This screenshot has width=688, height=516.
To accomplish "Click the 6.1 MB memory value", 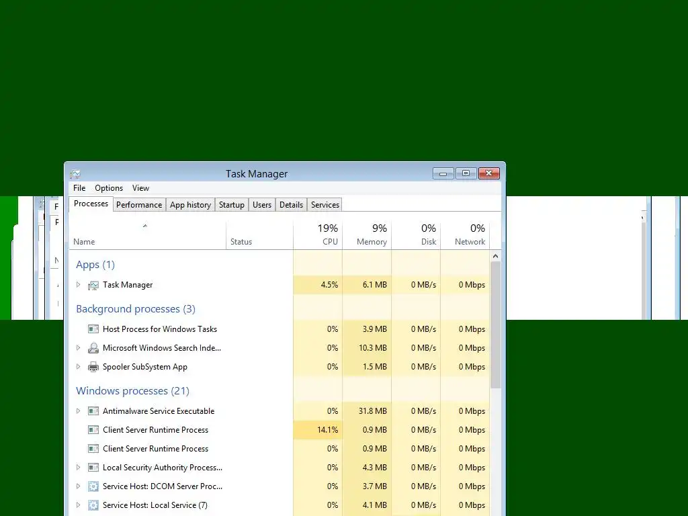I will click(x=375, y=285).
